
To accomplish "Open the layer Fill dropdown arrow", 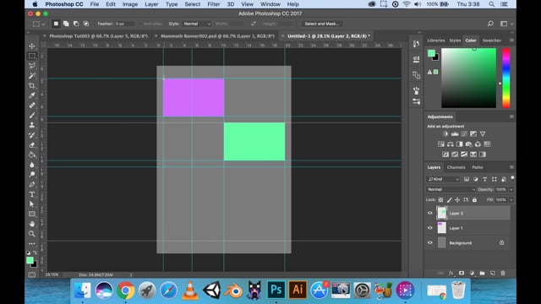I will click(511, 200).
